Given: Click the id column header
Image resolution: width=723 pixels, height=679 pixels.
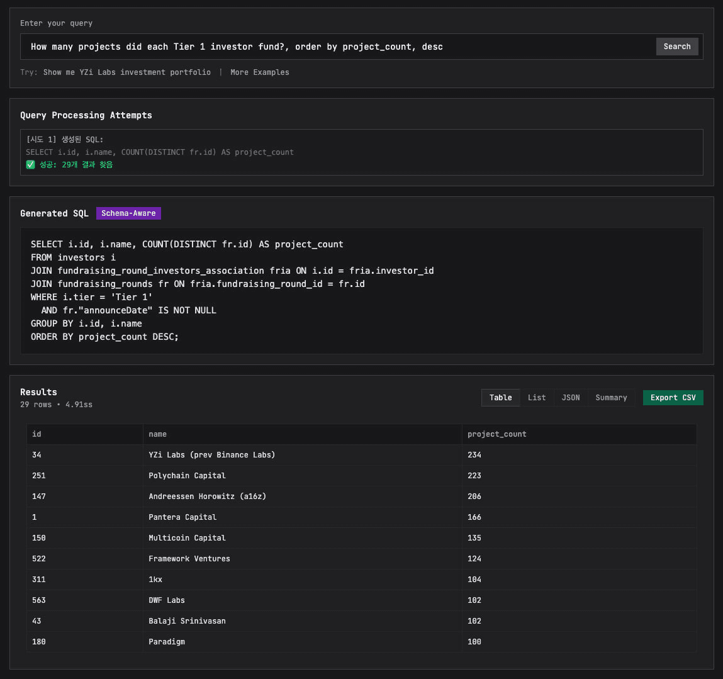Looking at the screenshot, I should point(84,434).
